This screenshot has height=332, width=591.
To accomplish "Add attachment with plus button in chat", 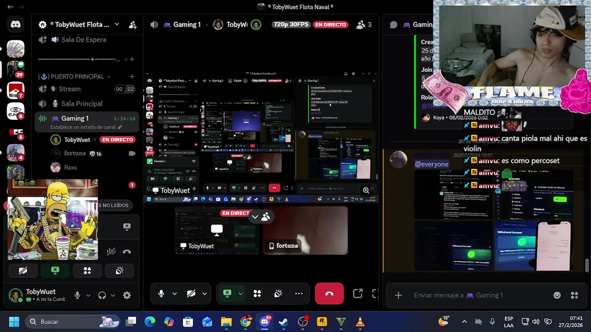I will tap(398, 295).
